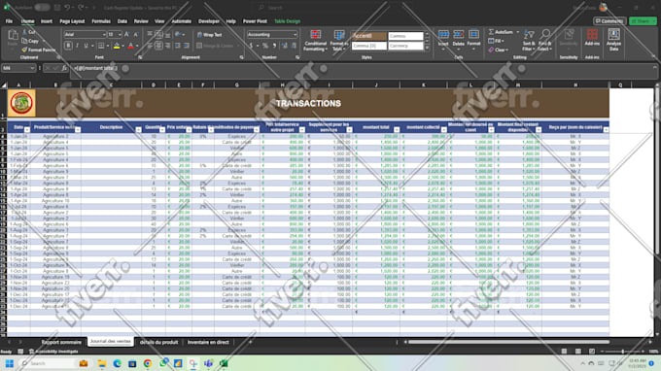Viewport: 661px width, 371px height.
Task: Open the Sort & Filter menu
Action: pyautogui.click(x=529, y=41)
